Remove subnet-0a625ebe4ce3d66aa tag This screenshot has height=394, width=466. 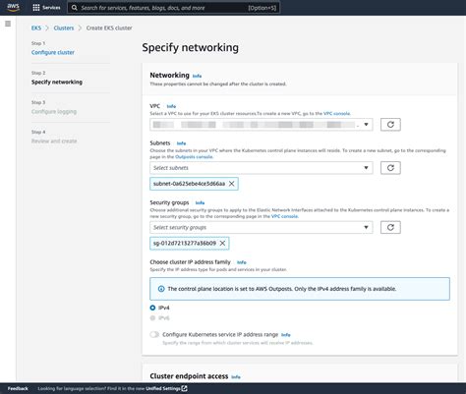click(x=232, y=184)
